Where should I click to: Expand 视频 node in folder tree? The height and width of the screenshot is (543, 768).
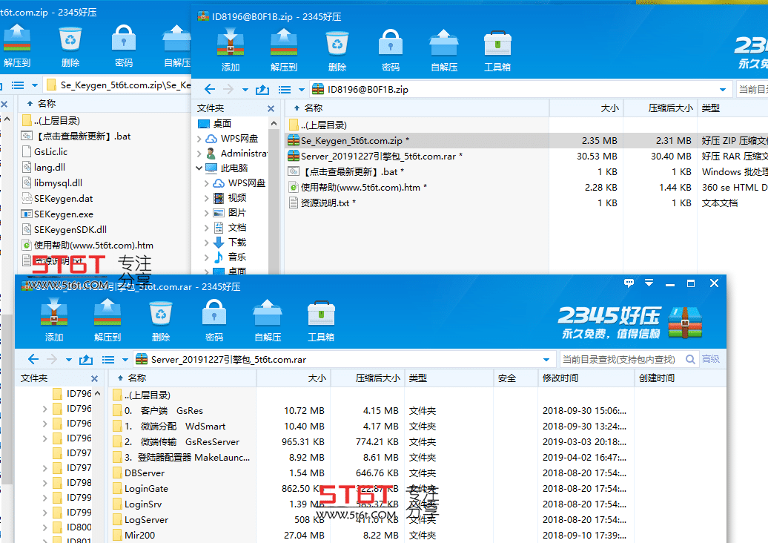point(207,198)
